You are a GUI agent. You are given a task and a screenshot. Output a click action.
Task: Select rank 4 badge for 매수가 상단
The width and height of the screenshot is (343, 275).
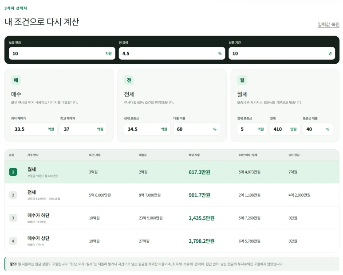13,241
